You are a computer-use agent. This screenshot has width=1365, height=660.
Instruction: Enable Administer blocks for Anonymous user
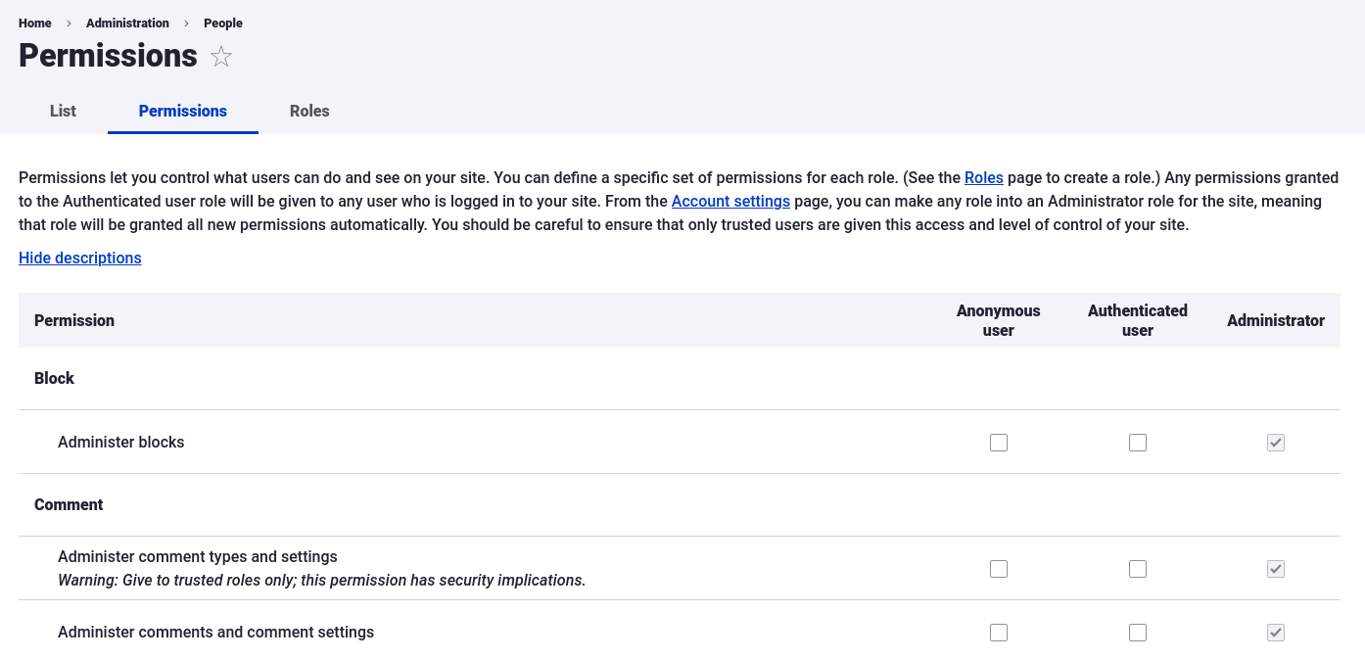click(999, 443)
